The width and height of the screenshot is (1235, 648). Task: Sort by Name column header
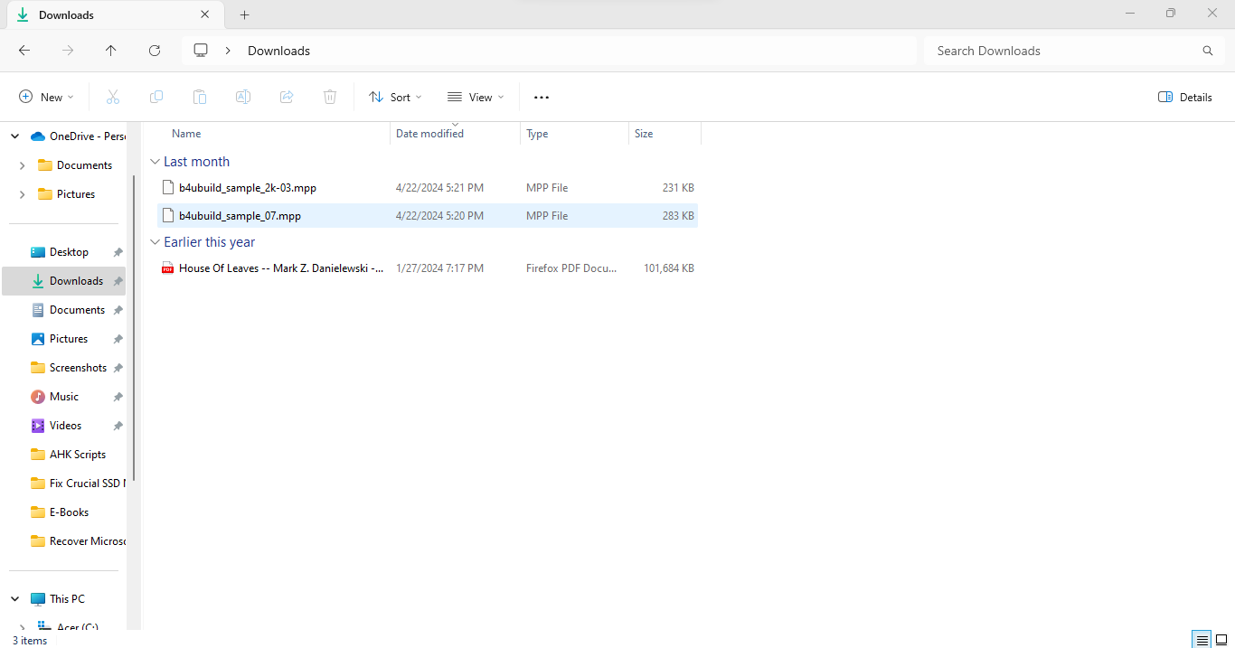click(186, 134)
